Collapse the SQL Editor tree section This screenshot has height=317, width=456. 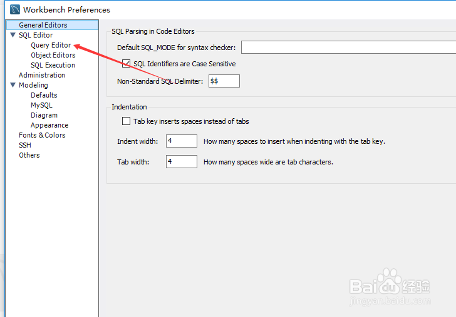pos(13,35)
